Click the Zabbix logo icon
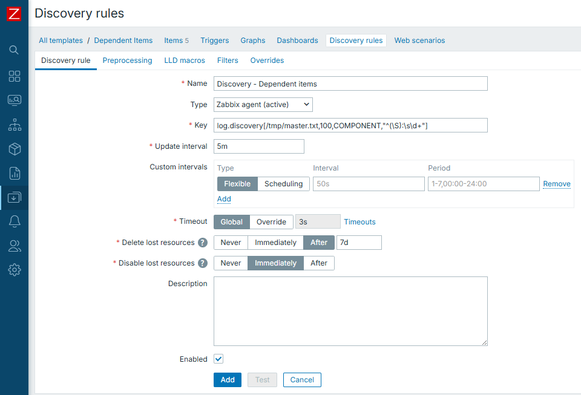Screen dimensions: 581x395 click(14, 14)
